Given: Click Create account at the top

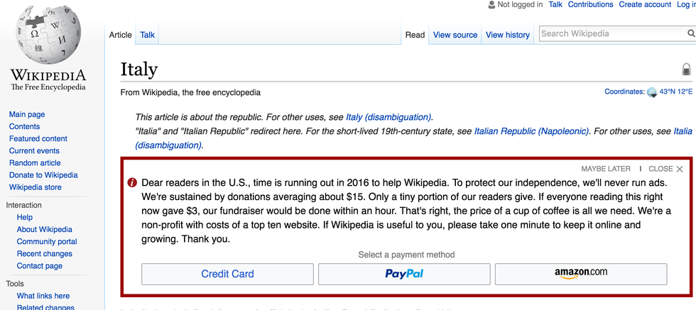Looking at the screenshot, I should tap(645, 5).
